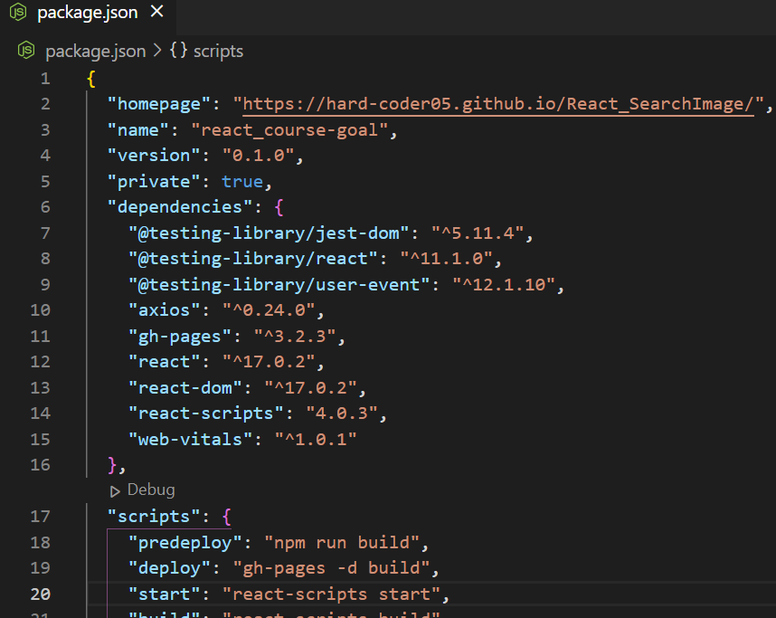The image size is (776, 618).
Task: Click the version value 0.1.0
Action: [261, 155]
